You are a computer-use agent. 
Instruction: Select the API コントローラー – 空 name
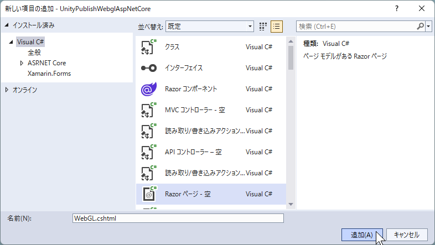(x=193, y=152)
